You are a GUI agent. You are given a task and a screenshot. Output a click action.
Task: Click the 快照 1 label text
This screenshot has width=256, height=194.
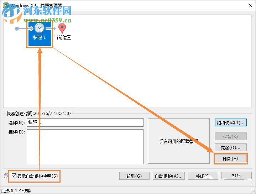tap(40, 37)
